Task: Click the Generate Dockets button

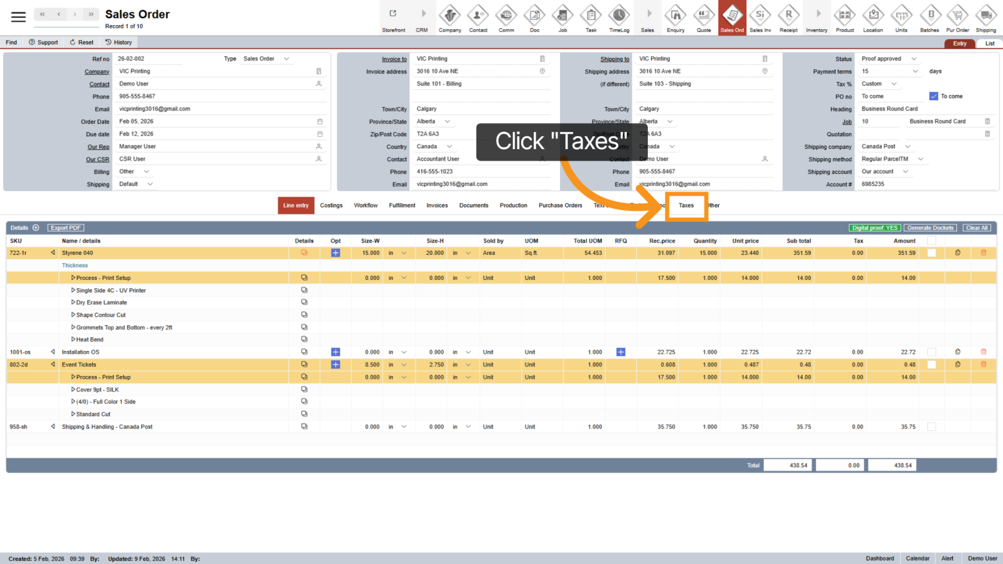Action: point(930,228)
